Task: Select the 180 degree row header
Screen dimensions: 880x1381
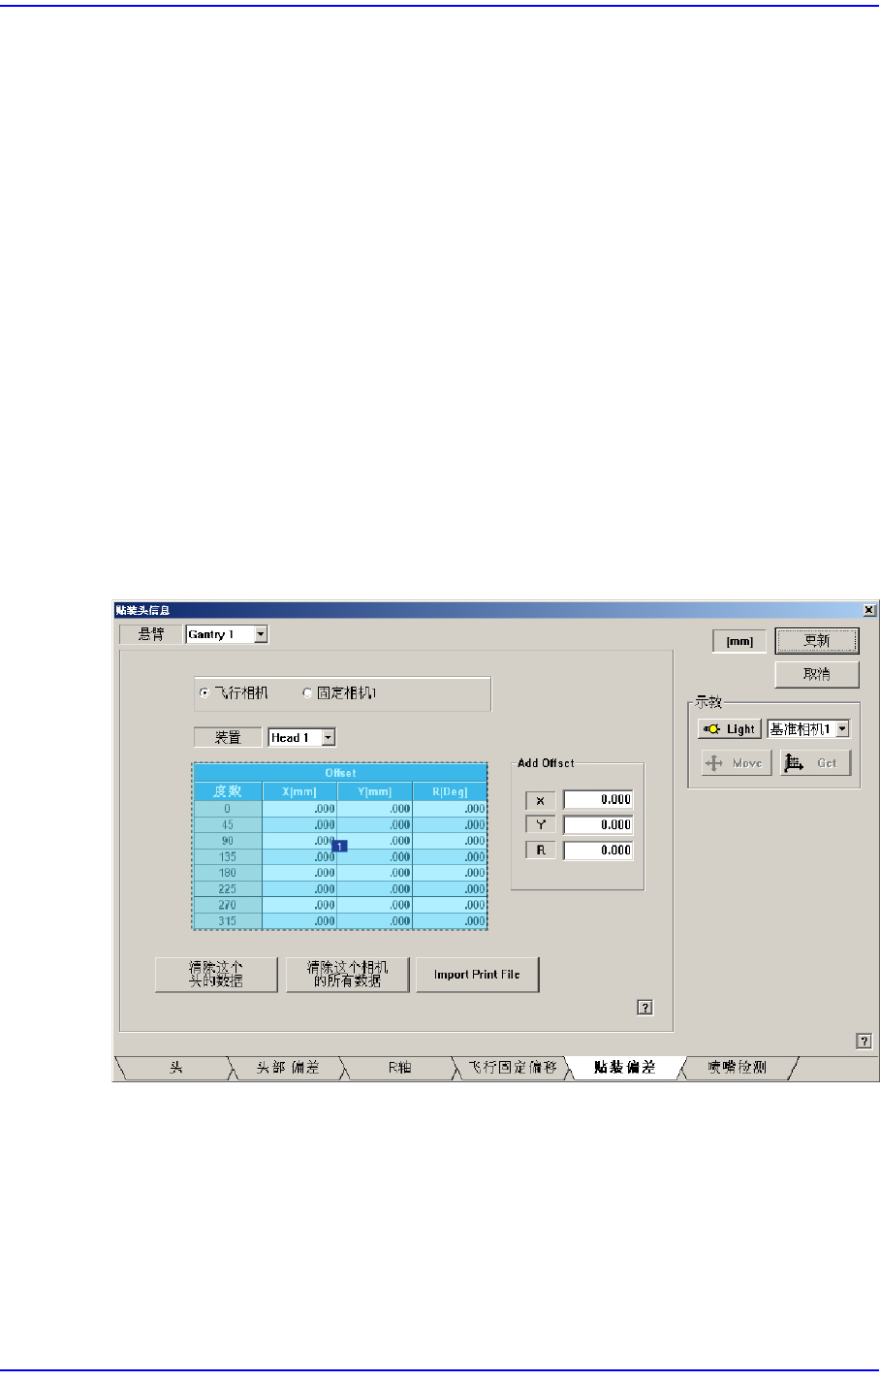Action: pyautogui.click(x=228, y=873)
